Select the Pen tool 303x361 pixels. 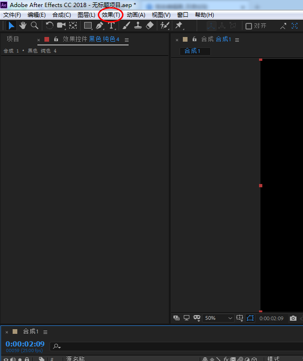(100, 26)
